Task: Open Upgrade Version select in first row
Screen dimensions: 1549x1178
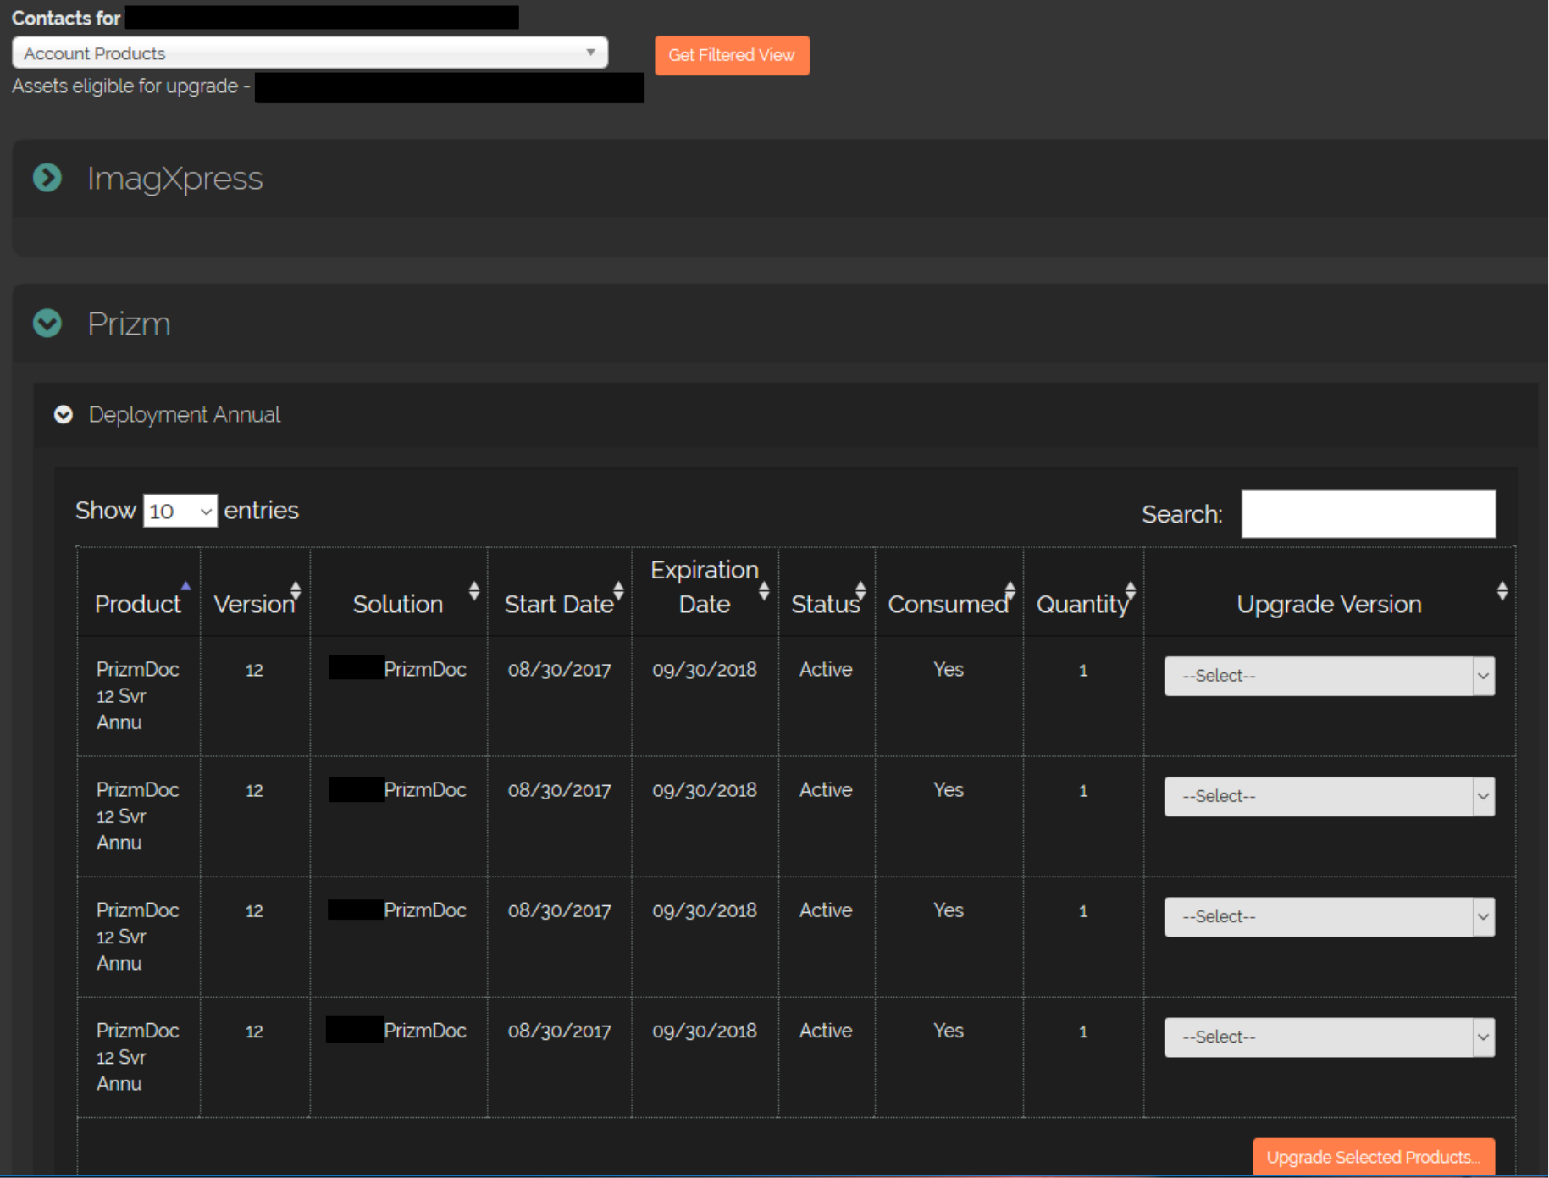Action: (x=1329, y=676)
